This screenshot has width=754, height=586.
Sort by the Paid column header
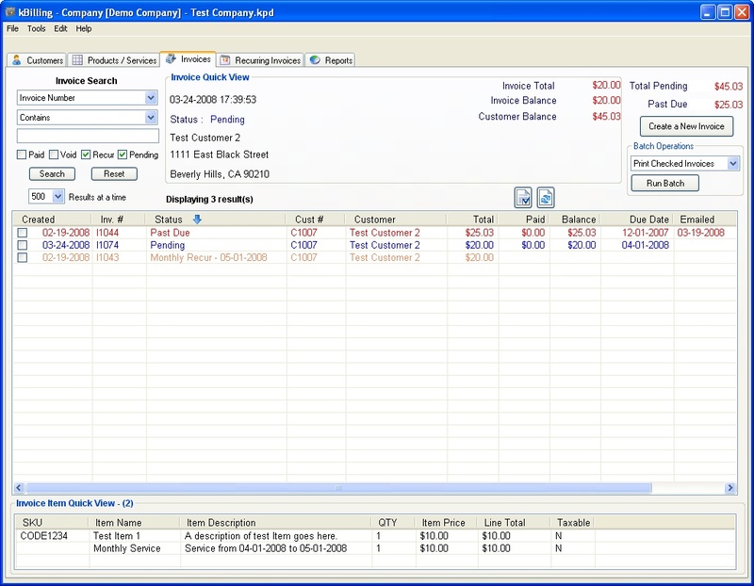pos(524,220)
